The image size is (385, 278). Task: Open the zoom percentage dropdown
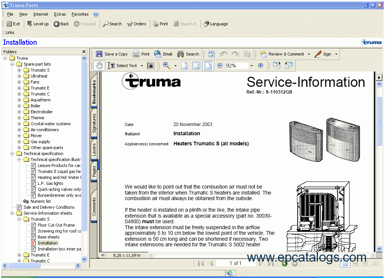[252, 66]
